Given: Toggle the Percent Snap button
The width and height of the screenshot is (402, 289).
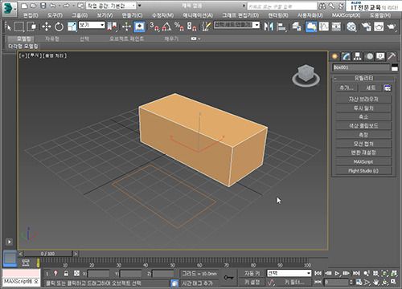Looking at the screenshot, I should click(178, 26).
